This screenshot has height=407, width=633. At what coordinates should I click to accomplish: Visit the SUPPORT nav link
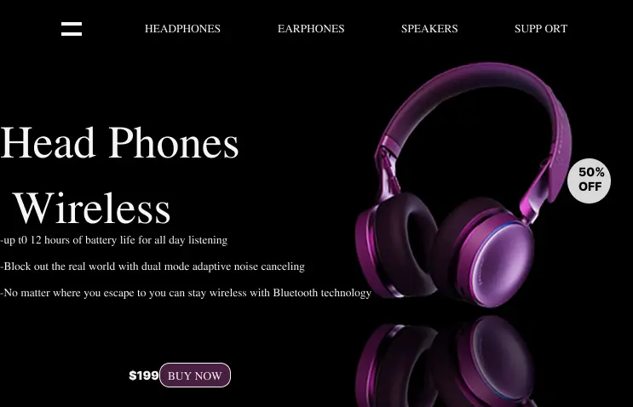(541, 29)
